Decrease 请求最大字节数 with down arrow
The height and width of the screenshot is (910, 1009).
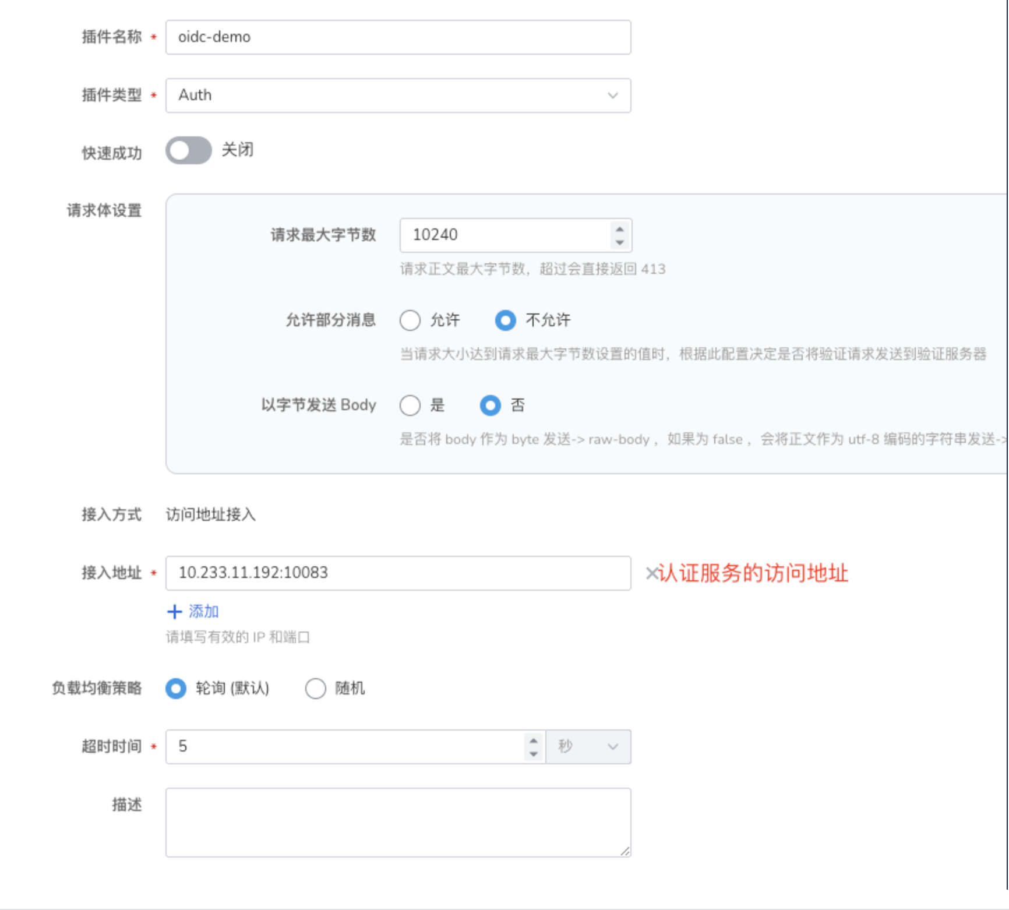point(620,242)
